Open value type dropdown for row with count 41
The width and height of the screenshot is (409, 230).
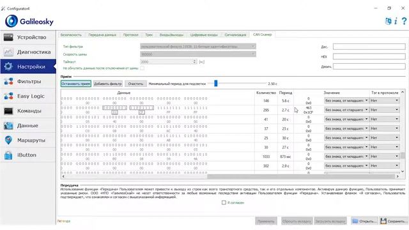pyautogui.click(x=346, y=119)
